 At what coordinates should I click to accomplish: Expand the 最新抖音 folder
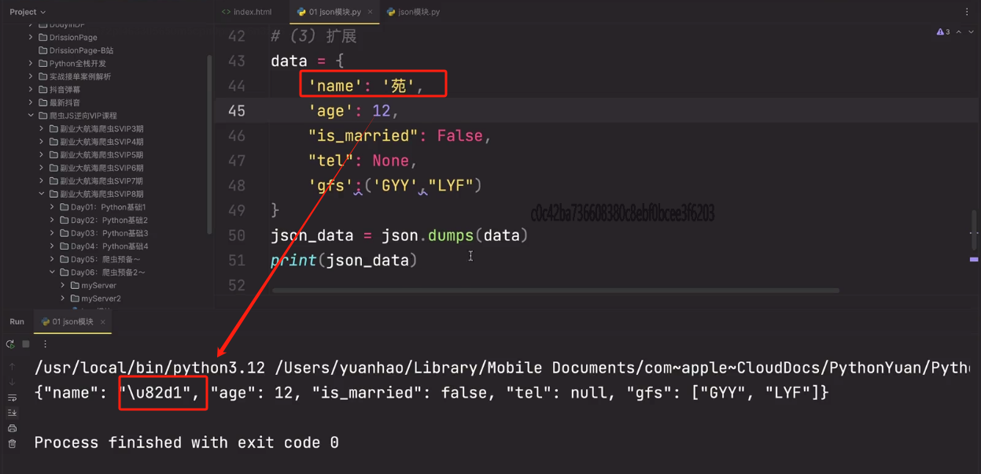click(x=31, y=102)
